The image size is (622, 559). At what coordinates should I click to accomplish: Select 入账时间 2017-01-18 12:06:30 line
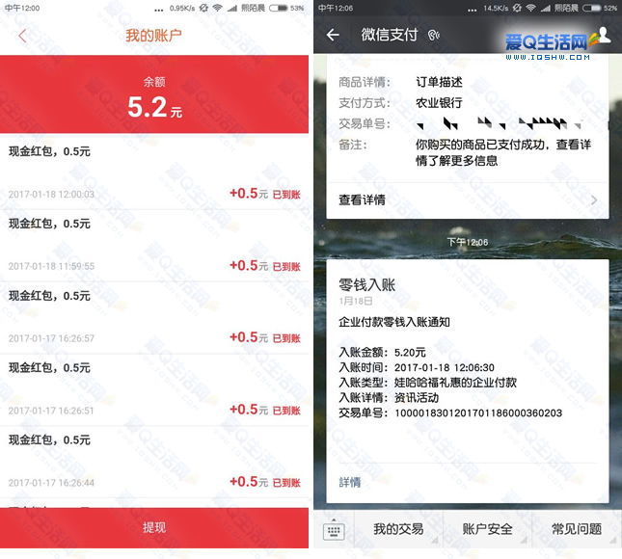417,367
